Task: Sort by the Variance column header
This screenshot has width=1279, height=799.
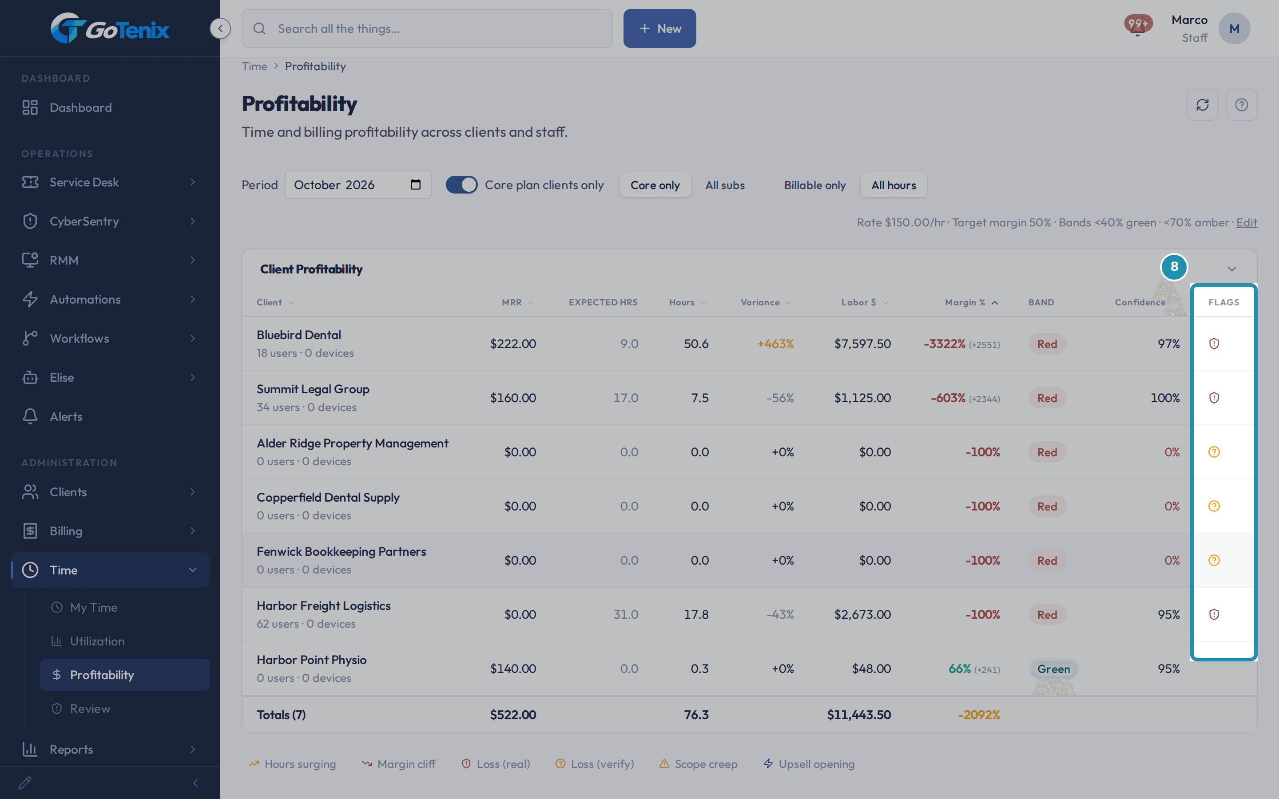Action: [767, 302]
